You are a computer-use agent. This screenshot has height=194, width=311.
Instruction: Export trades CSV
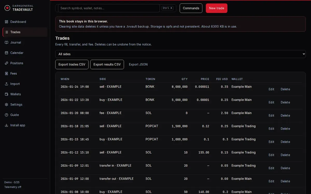tap(72, 64)
